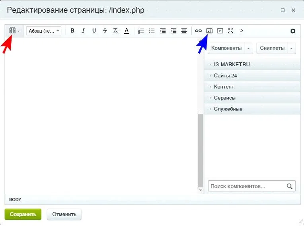Viewport: 304px width, 226px height.
Task: Select the BODY tag in the status bar
Action: point(15,199)
